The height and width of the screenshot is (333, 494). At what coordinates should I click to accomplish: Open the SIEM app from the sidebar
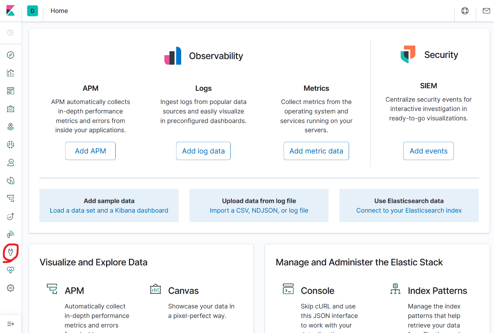(11, 234)
